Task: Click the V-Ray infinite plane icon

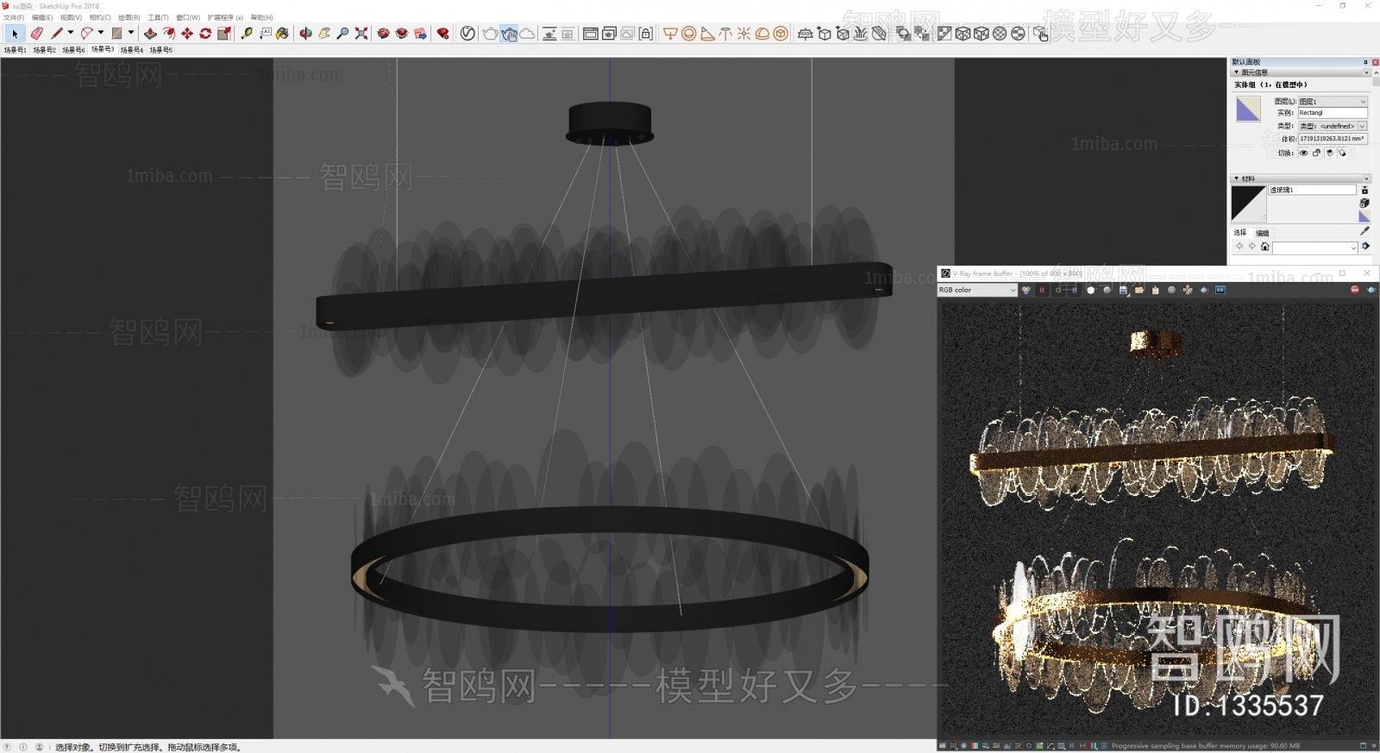Action: (805, 34)
